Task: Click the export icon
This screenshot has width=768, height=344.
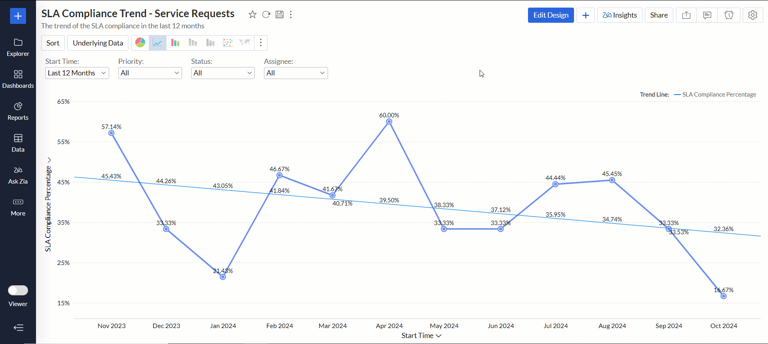Action: pyautogui.click(x=686, y=15)
